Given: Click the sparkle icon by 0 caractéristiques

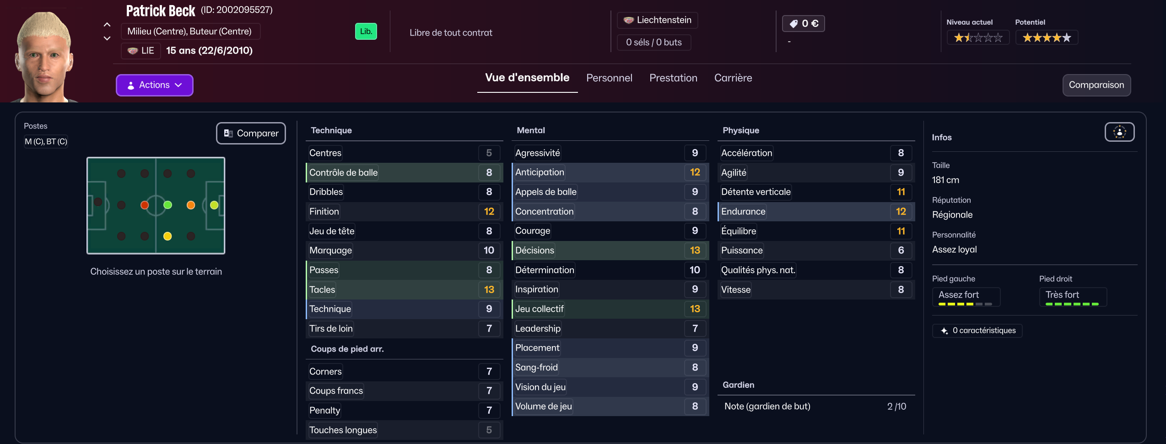Looking at the screenshot, I should coord(944,331).
